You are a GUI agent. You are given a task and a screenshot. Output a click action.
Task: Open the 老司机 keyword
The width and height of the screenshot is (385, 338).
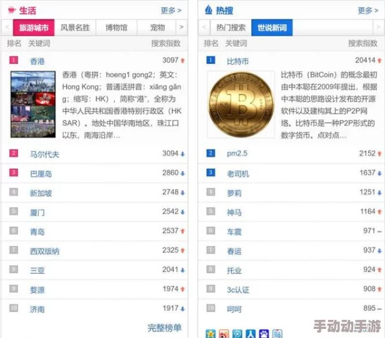238,174
